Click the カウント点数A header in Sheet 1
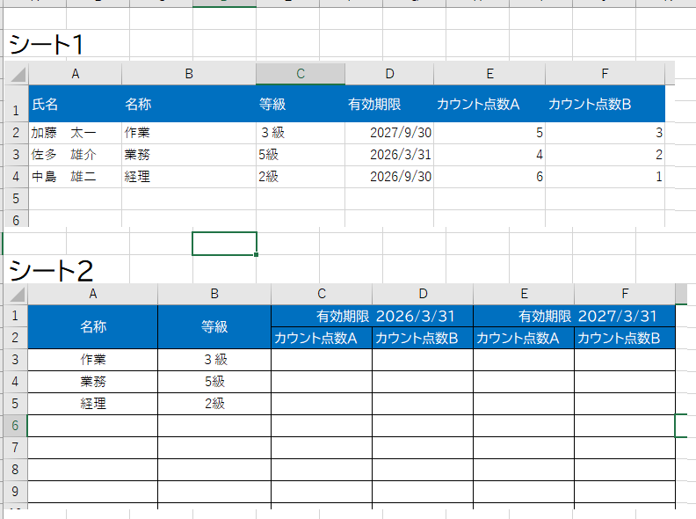 coord(489,104)
